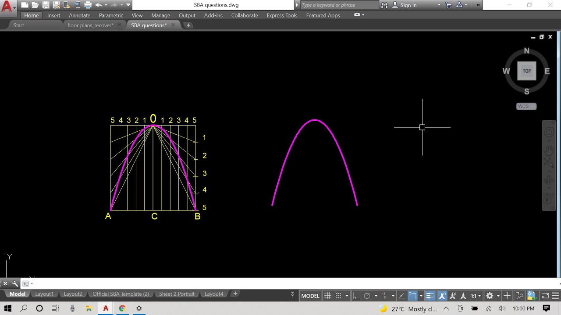The image size is (561, 315).
Task: Toggle snap mode in status bar
Action: [338, 296]
